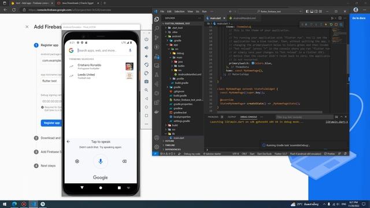Click the split editor icon
The height and width of the screenshot is (208, 370).
pyautogui.click(x=340, y=18)
